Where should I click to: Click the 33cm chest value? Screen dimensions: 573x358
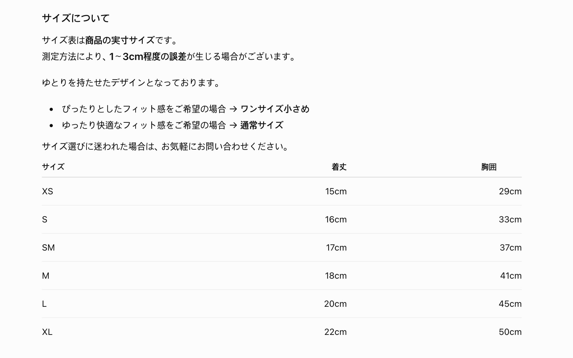point(510,219)
